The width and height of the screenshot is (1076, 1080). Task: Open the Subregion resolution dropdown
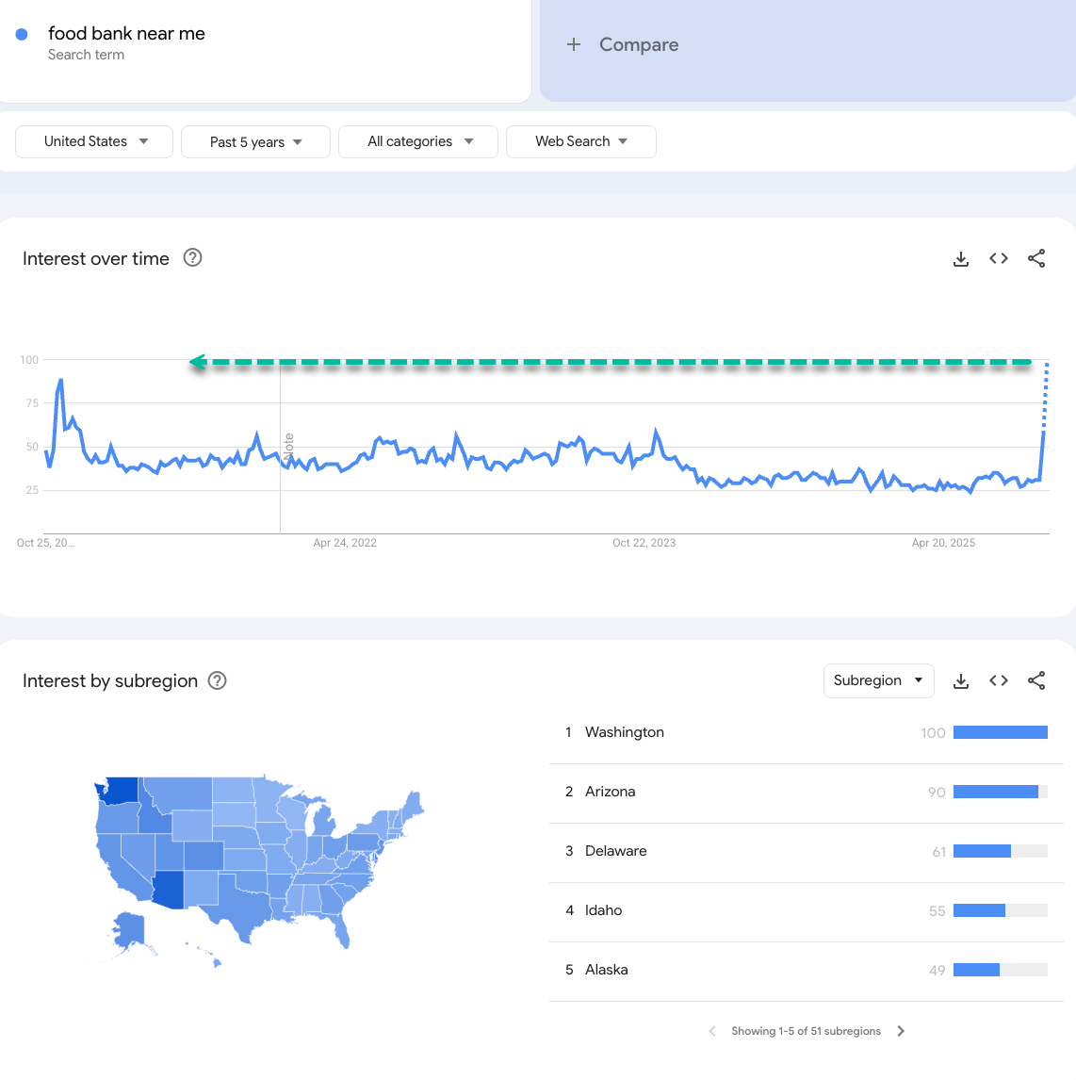(878, 680)
